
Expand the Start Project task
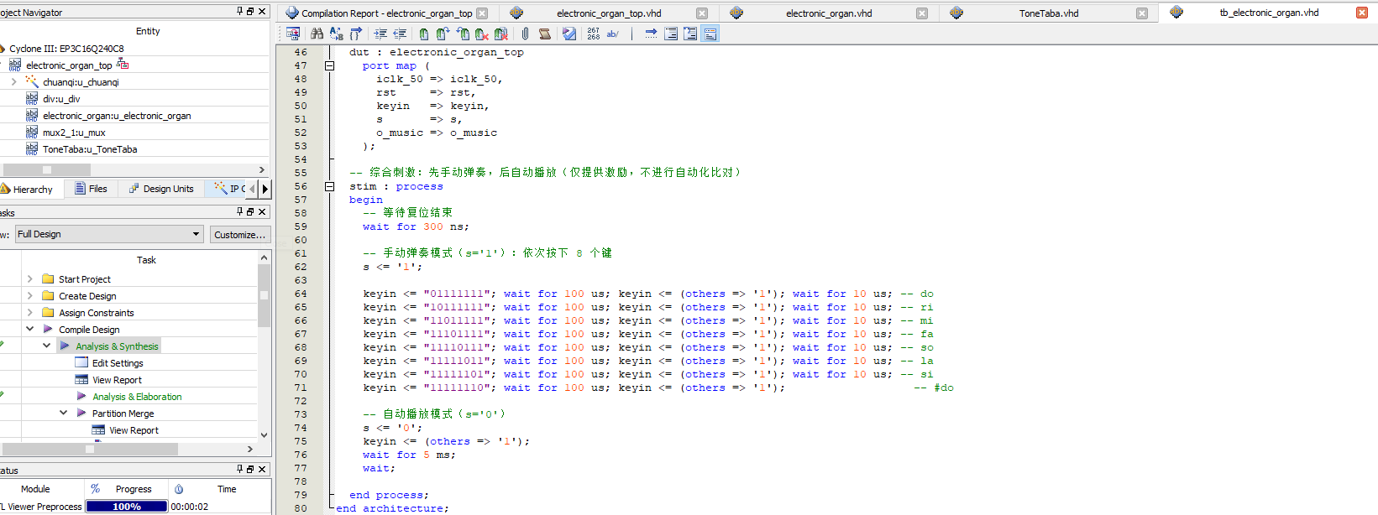click(30, 279)
